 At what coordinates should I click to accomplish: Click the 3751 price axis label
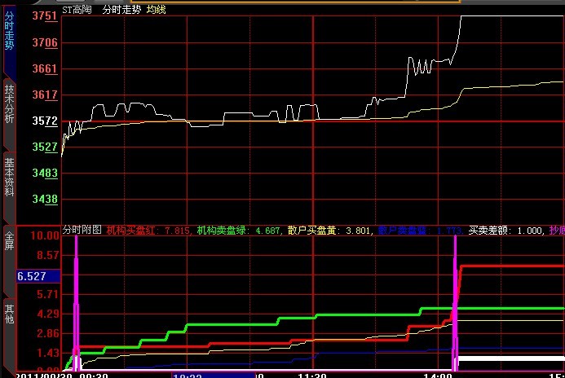[x=45, y=15]
